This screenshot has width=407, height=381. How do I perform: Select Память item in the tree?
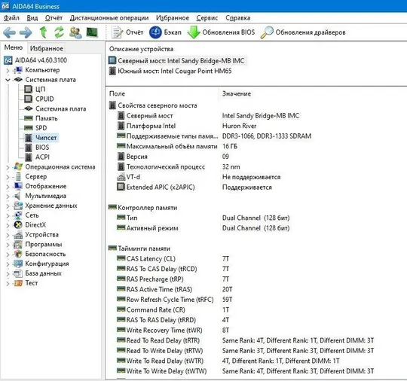tap(47, 118)
